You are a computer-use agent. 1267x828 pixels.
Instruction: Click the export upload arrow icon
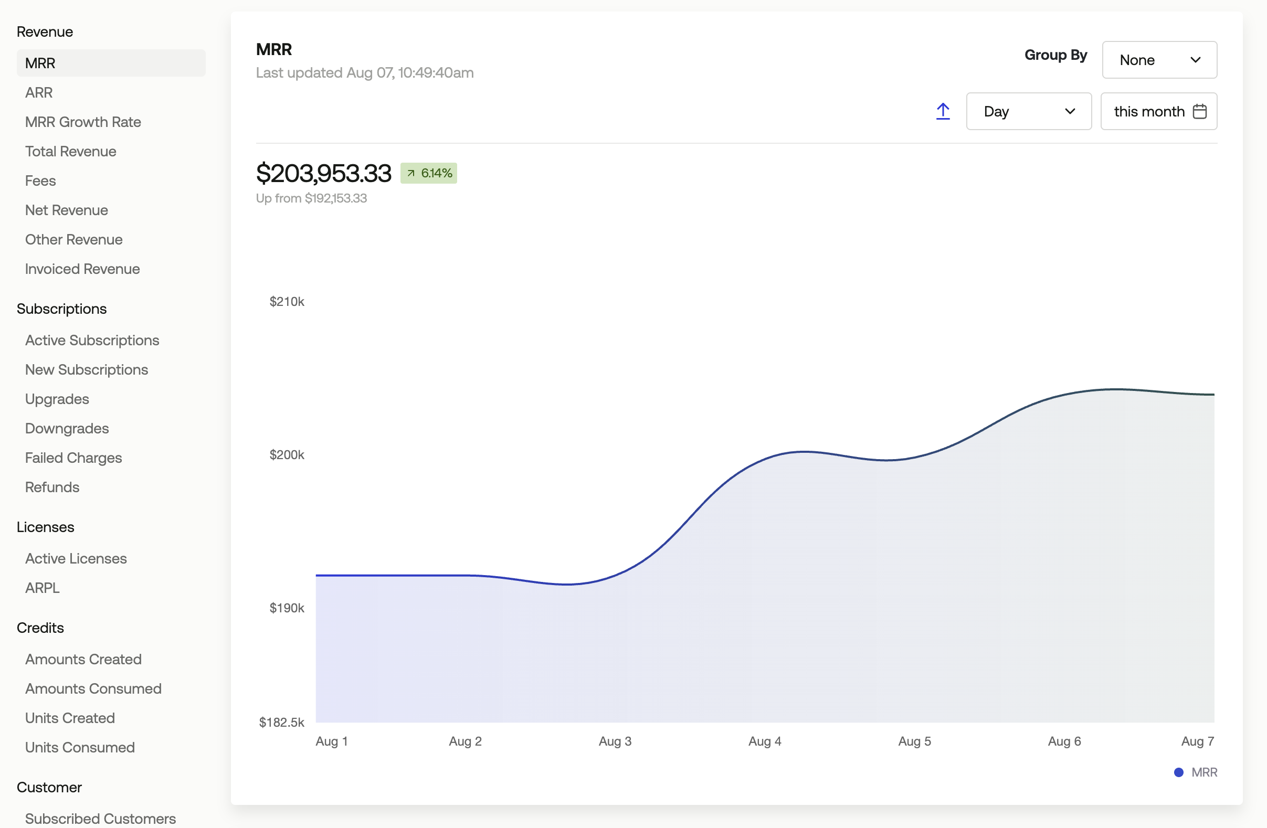943,111
